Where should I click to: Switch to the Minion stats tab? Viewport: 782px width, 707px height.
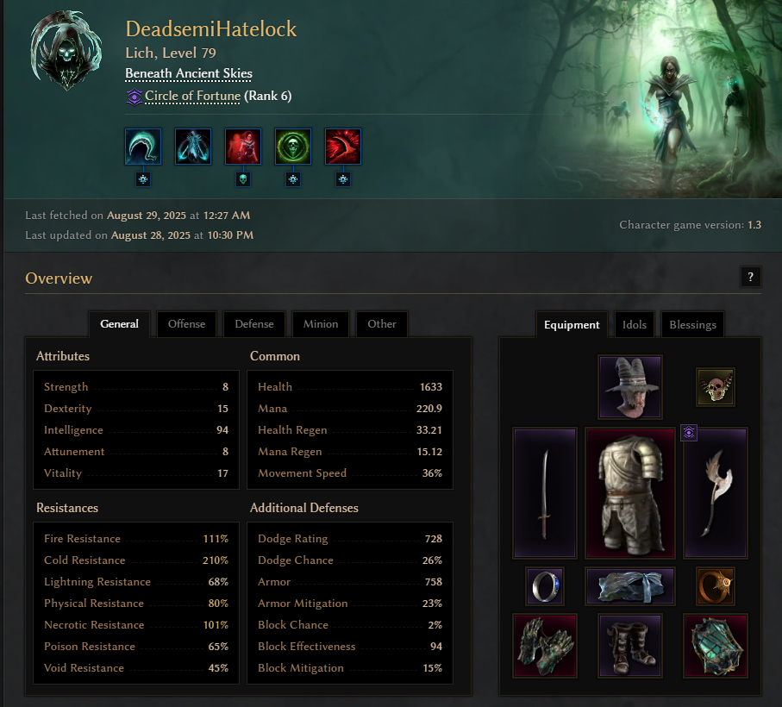[x=321, y=324]
